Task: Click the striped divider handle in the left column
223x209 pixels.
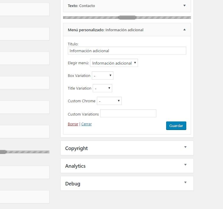Action: coord(3,152)
